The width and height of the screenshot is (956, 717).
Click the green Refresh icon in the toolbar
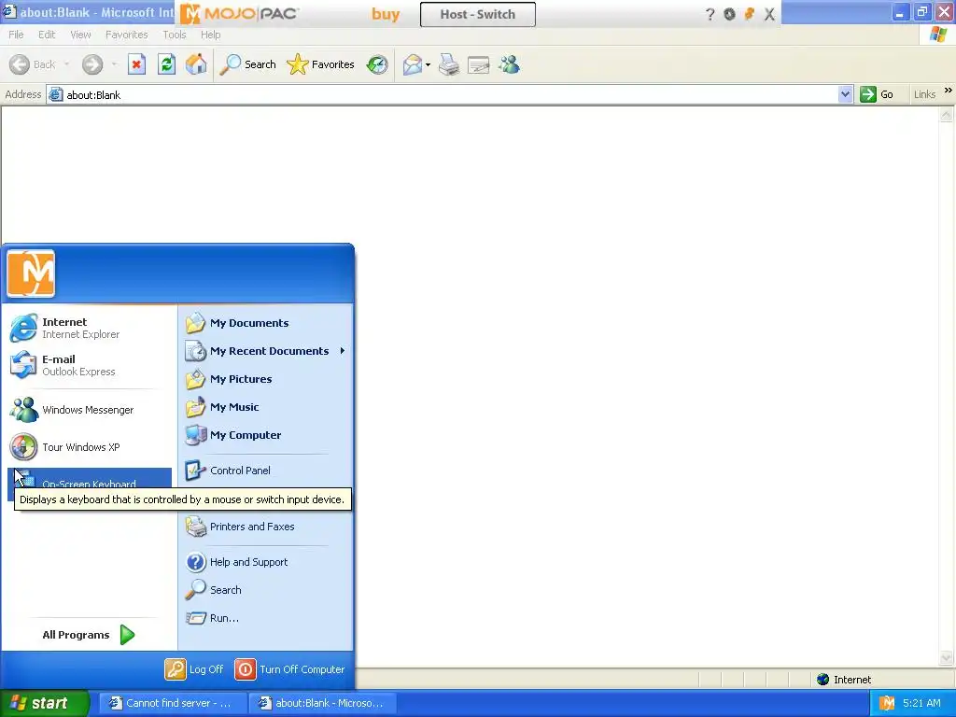[x=166, y=64]
